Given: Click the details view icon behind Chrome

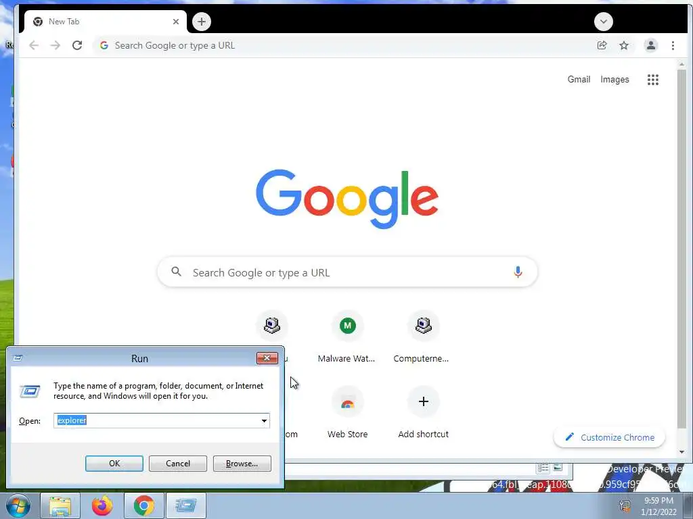Looking at the screenshot, I should [x=543, y=468].
